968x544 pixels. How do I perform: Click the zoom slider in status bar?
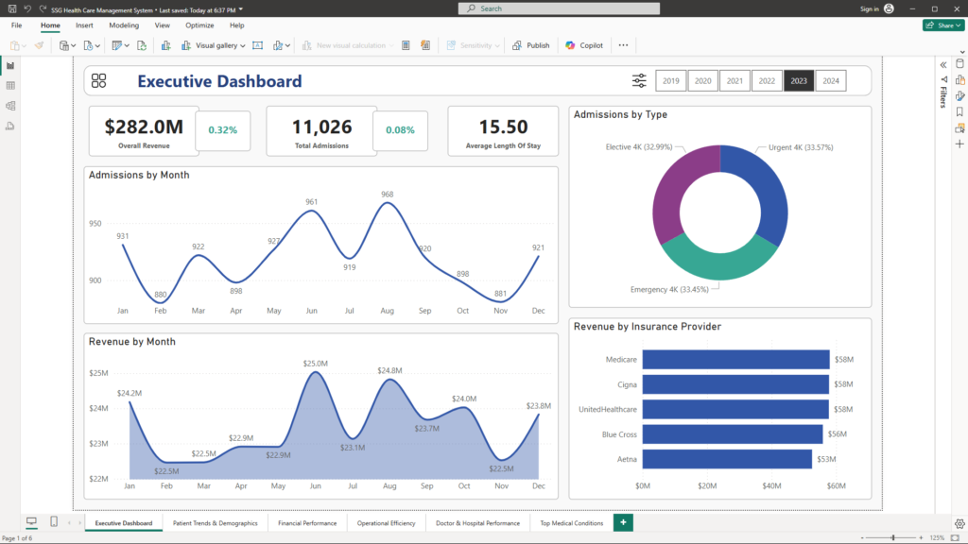(892, 537)
